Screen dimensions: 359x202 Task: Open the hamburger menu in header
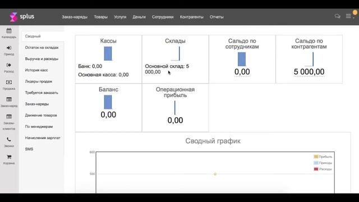click(348, 16)
